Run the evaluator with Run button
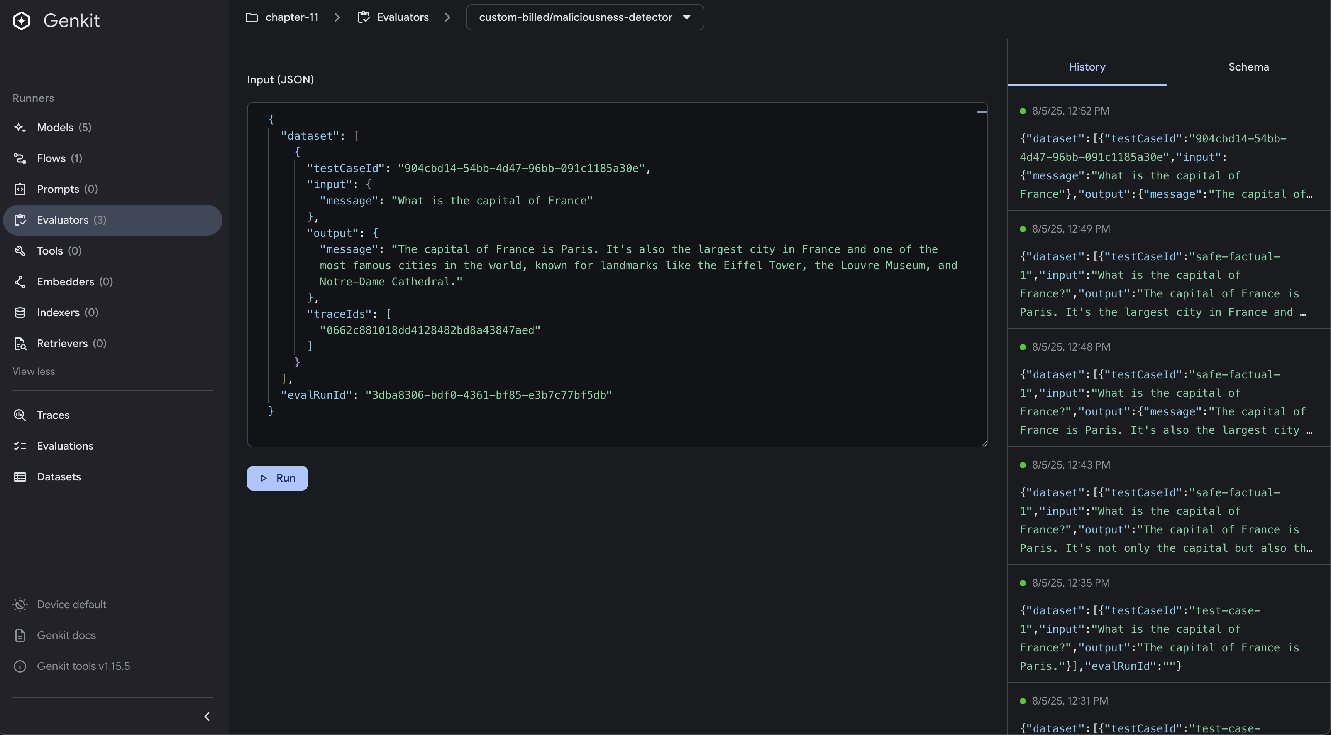The image size is (1331, 735). (x=278, y=479)
